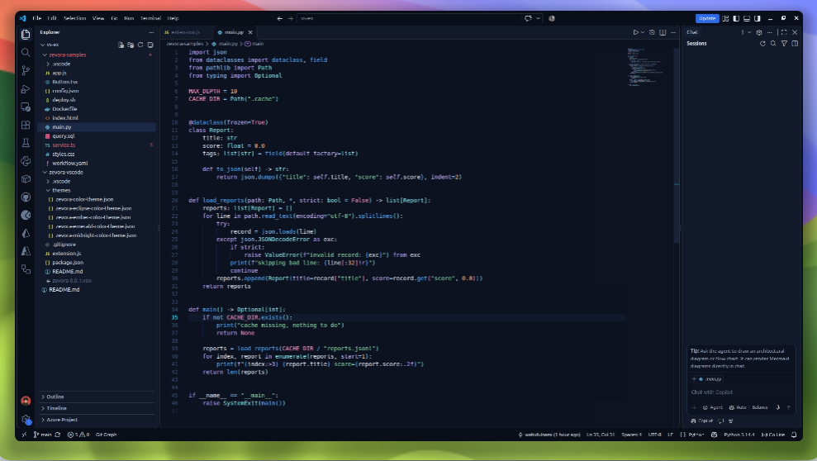Image resolution: width=817 pixels, height=461 pixels.
Task: Refresh the Sessions list
Action: tap(762, 44)
